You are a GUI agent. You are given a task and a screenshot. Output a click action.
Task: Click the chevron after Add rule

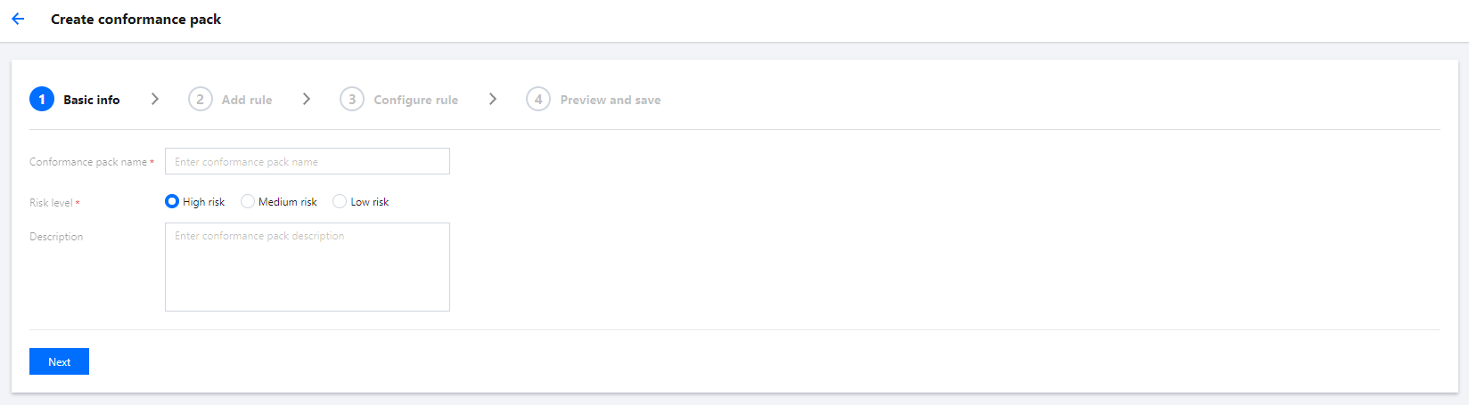(307, 99)
